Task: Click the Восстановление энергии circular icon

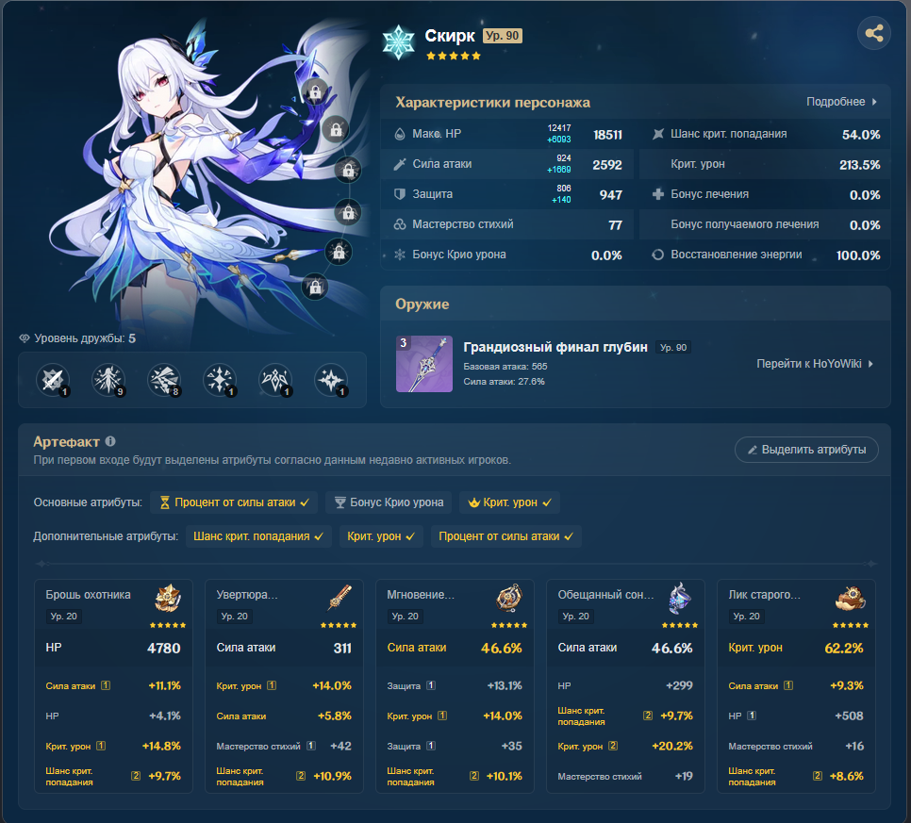Action: coord(657,255)
